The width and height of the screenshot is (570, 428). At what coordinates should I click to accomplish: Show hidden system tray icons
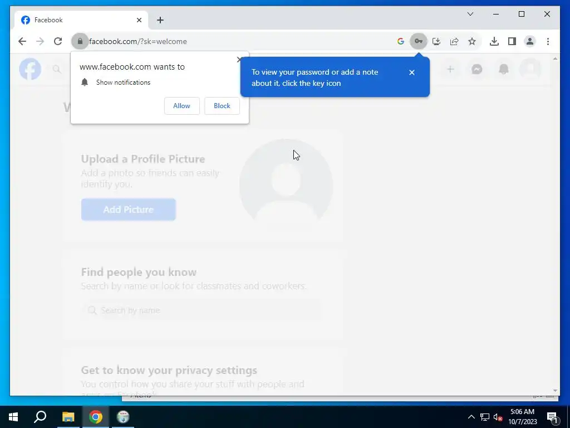coord(471,417)
